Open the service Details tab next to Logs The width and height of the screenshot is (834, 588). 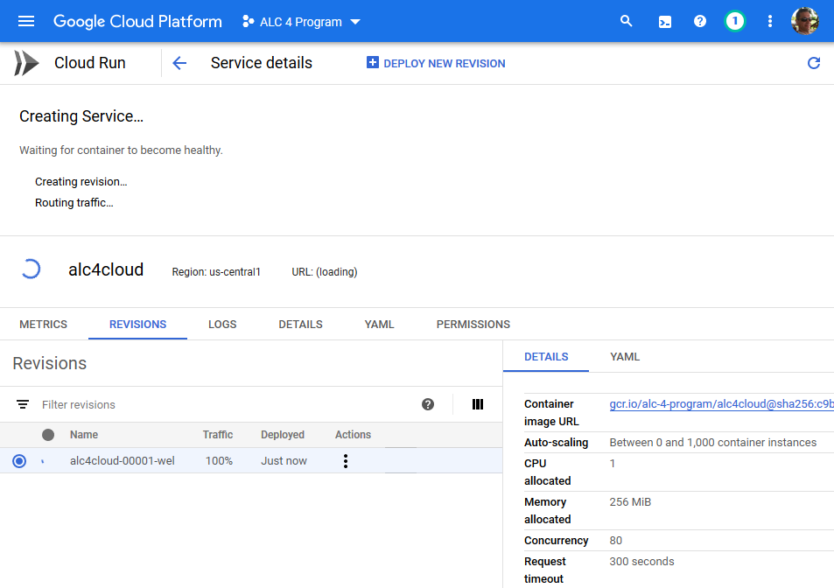300,325
